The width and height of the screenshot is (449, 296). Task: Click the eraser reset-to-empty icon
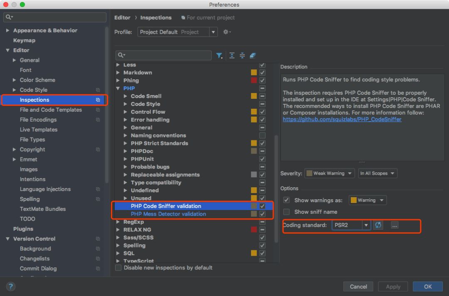tap(253, 56)
